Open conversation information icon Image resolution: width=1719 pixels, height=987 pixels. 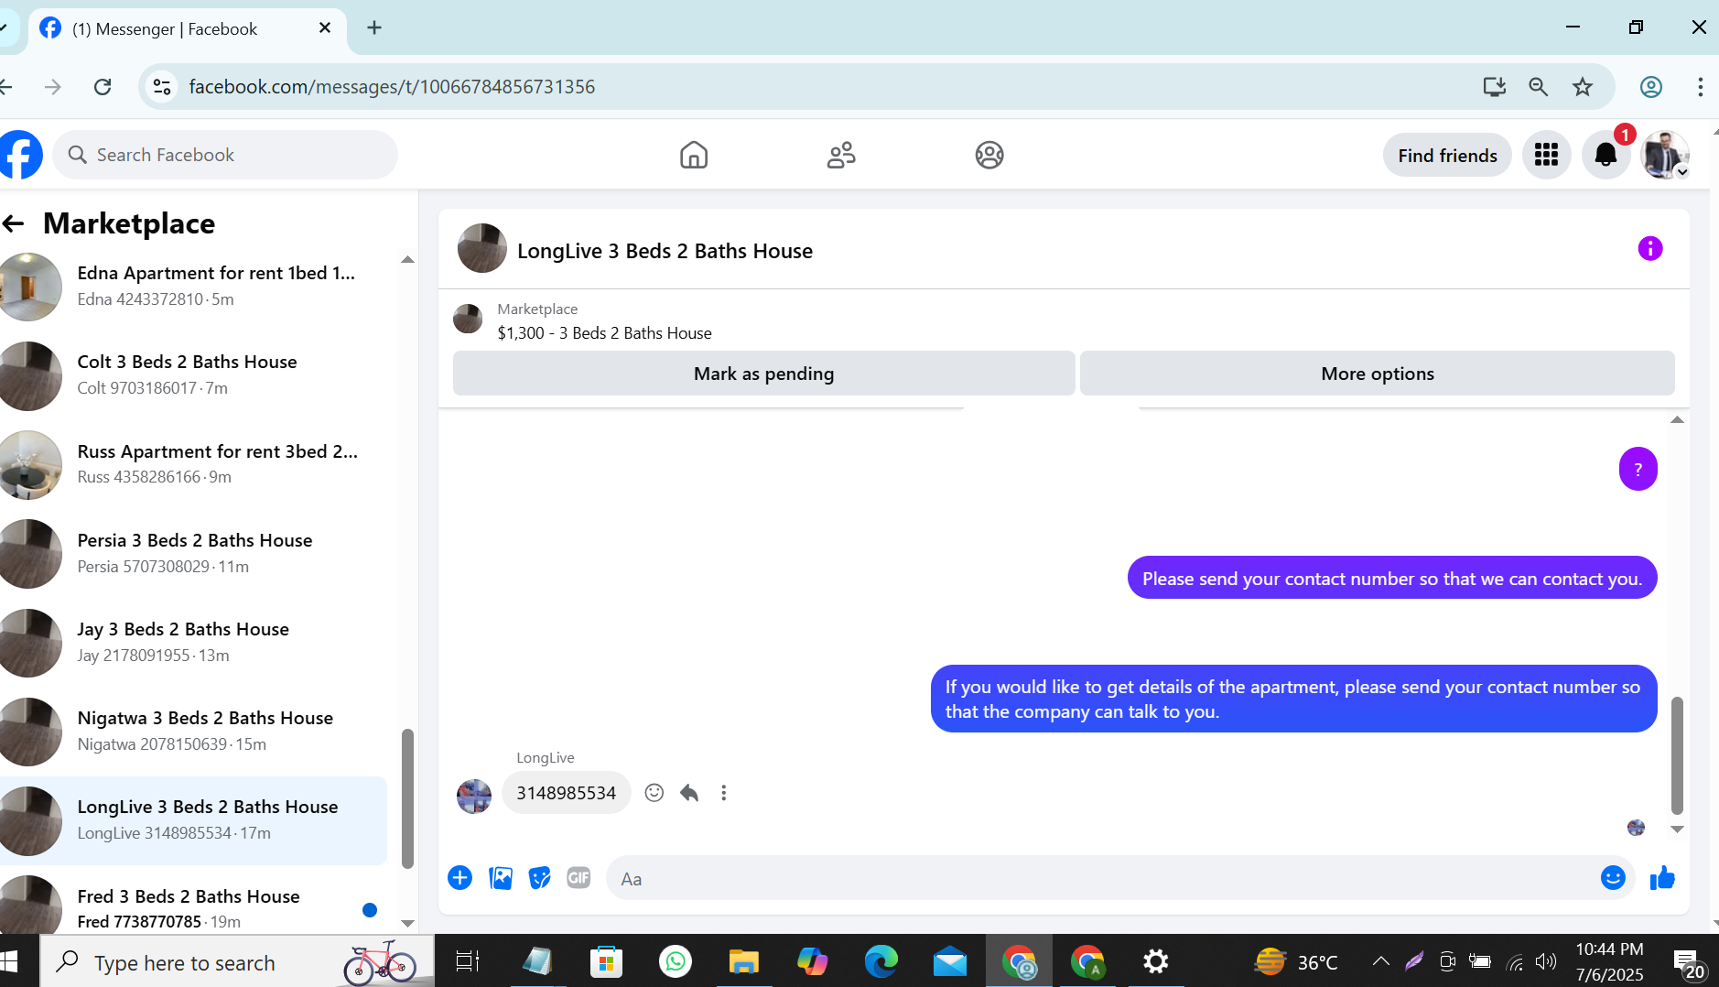pyautogui.click(x=1649, y=248)
